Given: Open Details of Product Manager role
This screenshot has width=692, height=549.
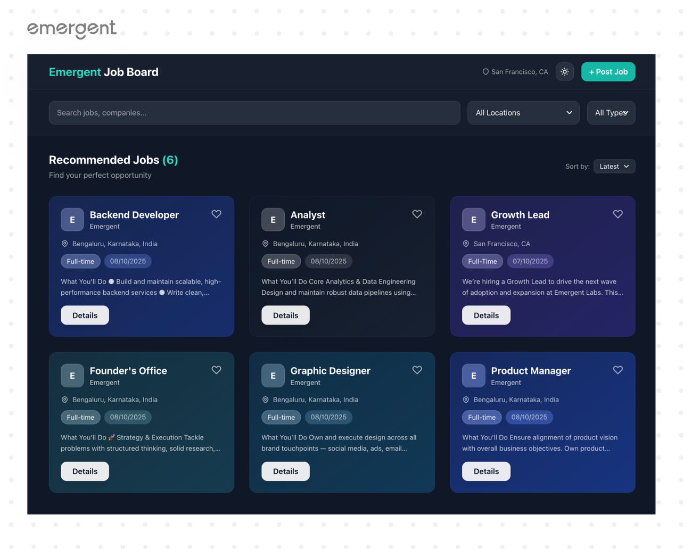Looking at the screenshot, I should point(486,471).
